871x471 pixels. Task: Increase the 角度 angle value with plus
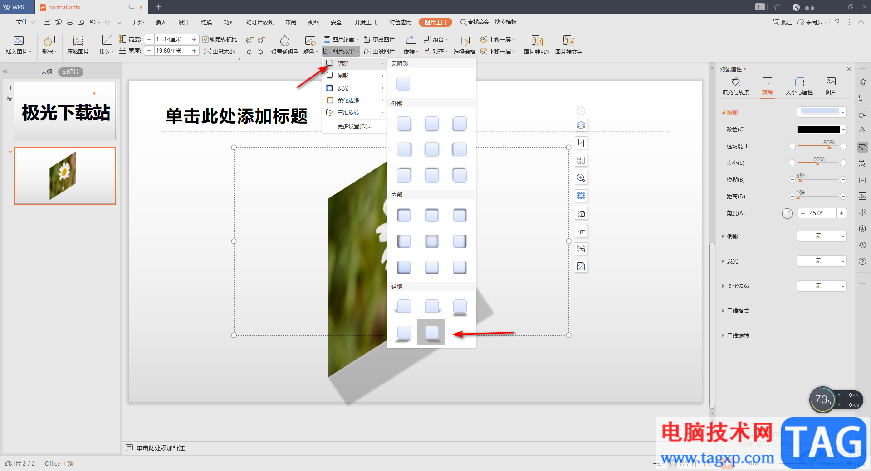tap(842, 213)
